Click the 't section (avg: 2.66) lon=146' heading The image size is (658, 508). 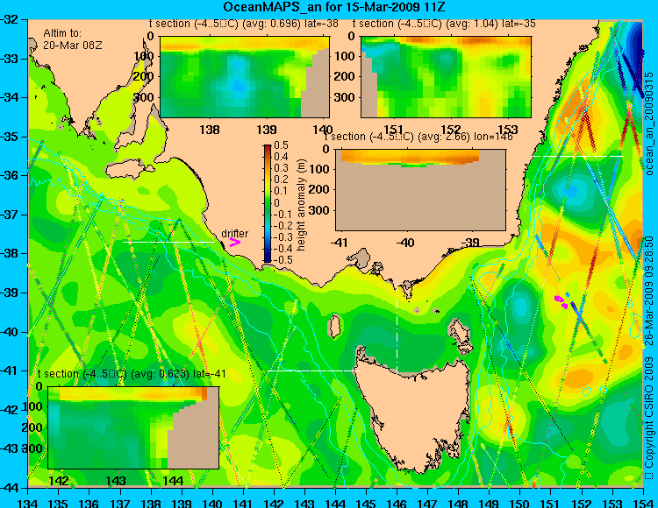(418, 137)
